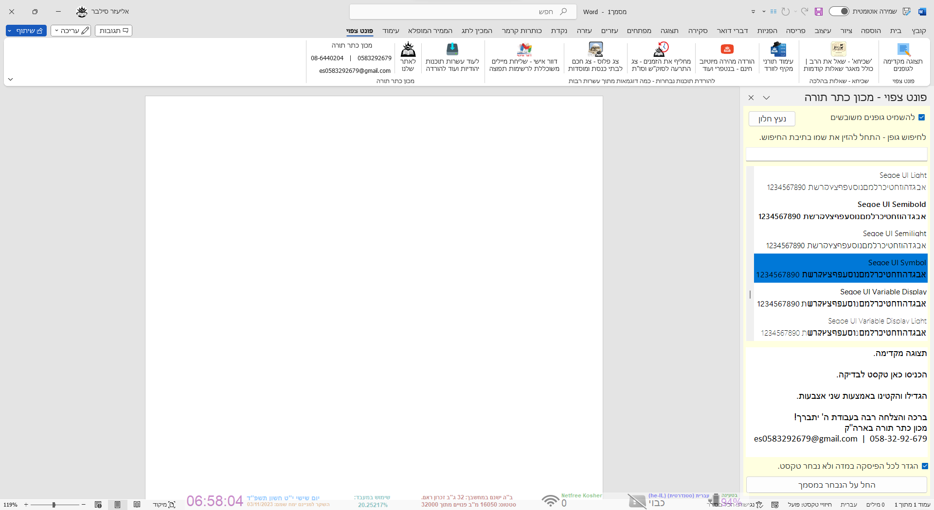Image resolution: width=934 pixels, height=510 pixels.
Task: Click the word count in status bar
Action: coord(876,505)
